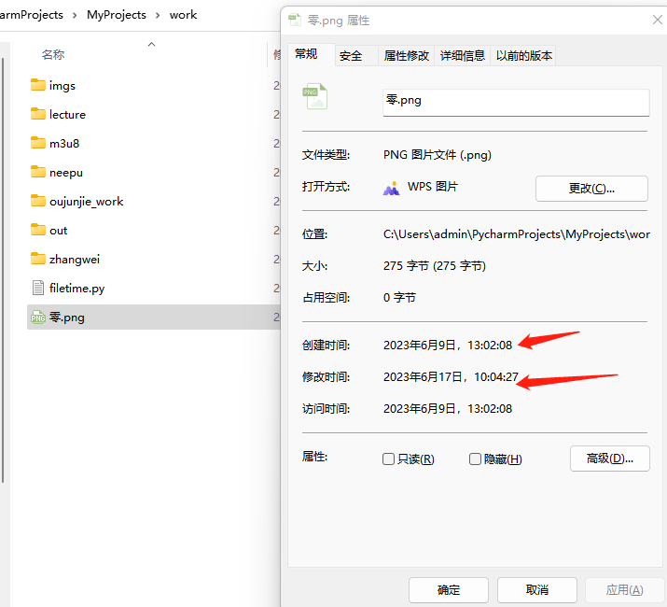Switch to the 安全 tab

point(351,56)
